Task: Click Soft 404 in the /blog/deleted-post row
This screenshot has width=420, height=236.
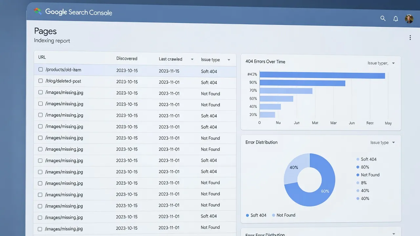Action: click(x=209, y=83)
